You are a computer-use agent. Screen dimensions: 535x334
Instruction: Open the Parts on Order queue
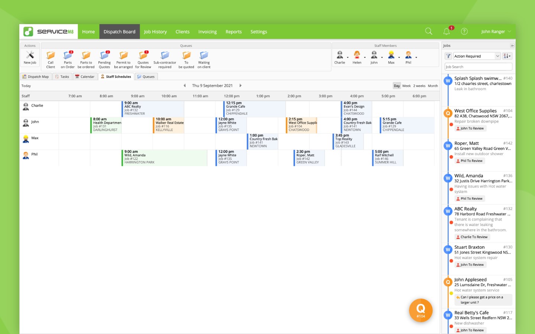68,59
